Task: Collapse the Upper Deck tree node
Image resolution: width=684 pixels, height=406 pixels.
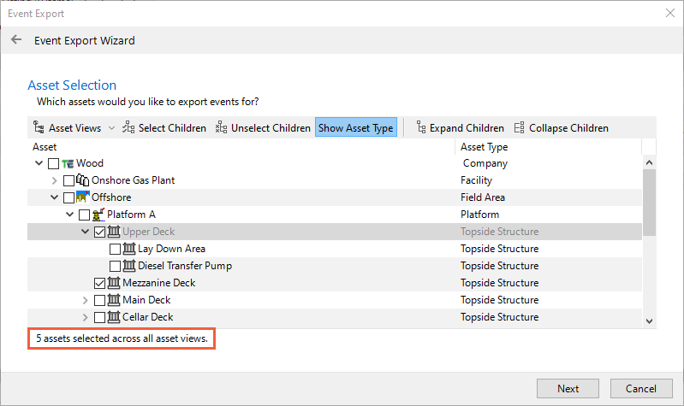Action: tap(85, 232)
